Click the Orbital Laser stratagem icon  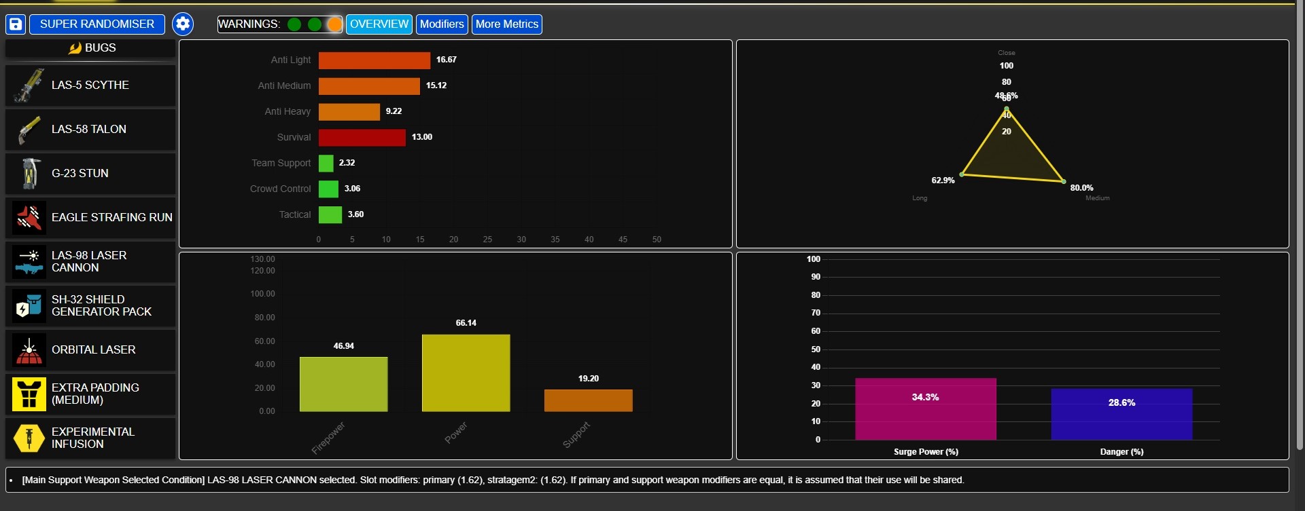(x=29, y=350)
